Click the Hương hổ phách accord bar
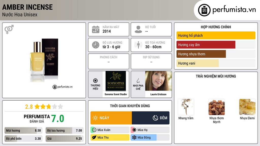 click(216, 35)
